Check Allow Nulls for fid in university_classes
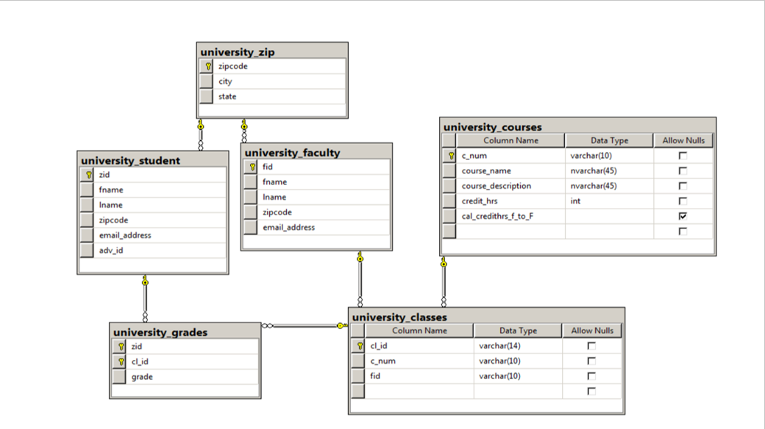This screenshot has height=429, width=765. pos(591,375)
